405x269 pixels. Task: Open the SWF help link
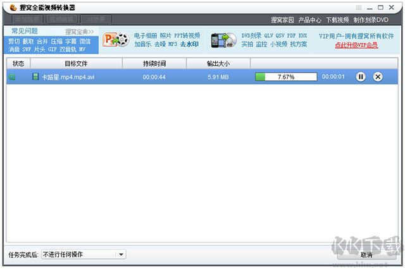[x=27, y=49]
